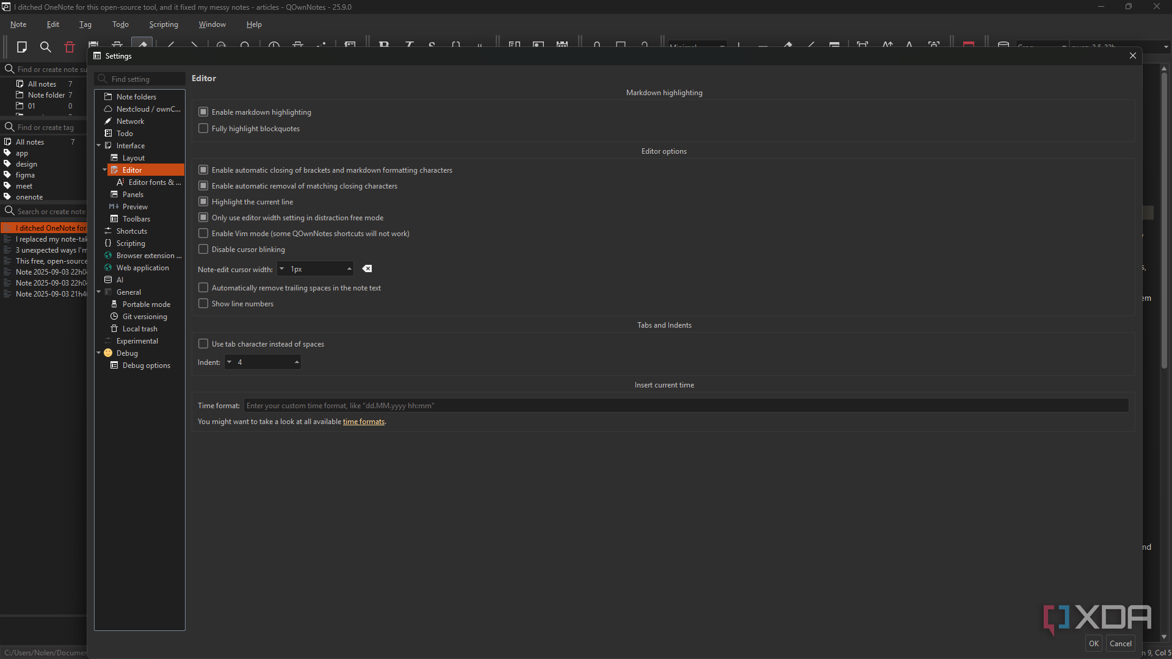Viewport: 1172px width, 659px height.
Task: Collapse the Interface tree section
Action: pyautogui.click(x=99, y=146)
